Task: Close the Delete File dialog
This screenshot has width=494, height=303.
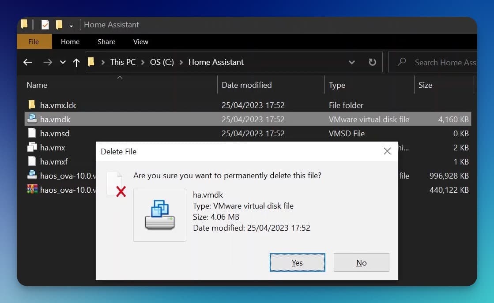Action: [387, 151]
